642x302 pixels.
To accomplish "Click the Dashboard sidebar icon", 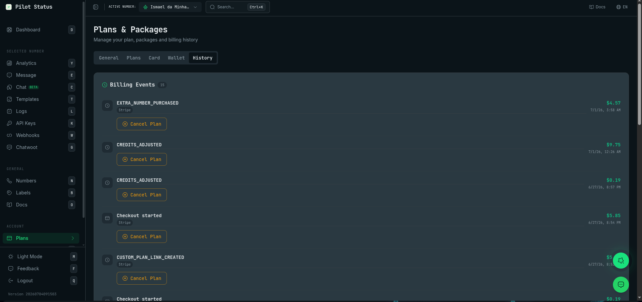I will pos(9,30).
